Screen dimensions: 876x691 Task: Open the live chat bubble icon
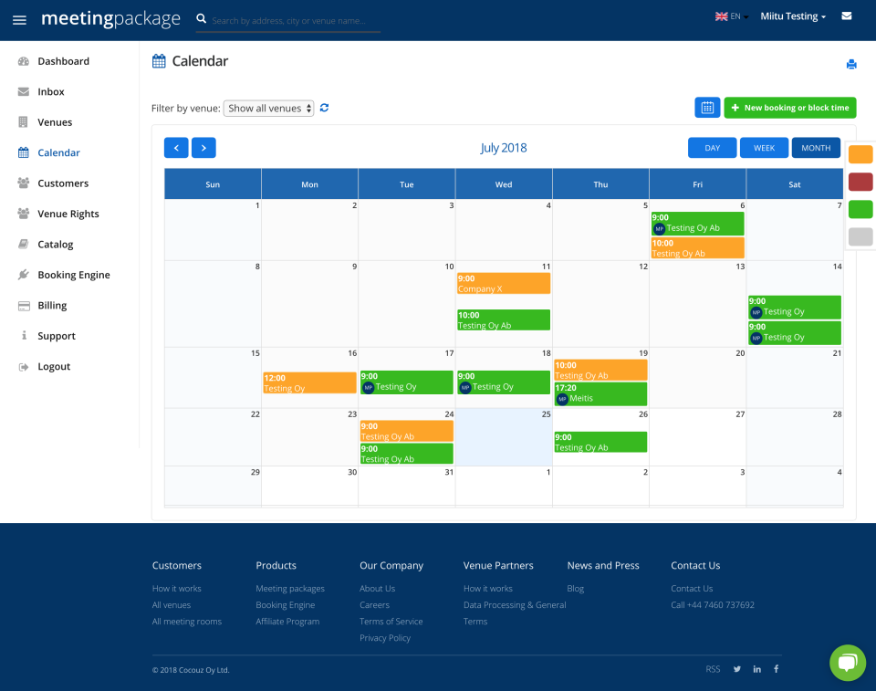[848, 663]
